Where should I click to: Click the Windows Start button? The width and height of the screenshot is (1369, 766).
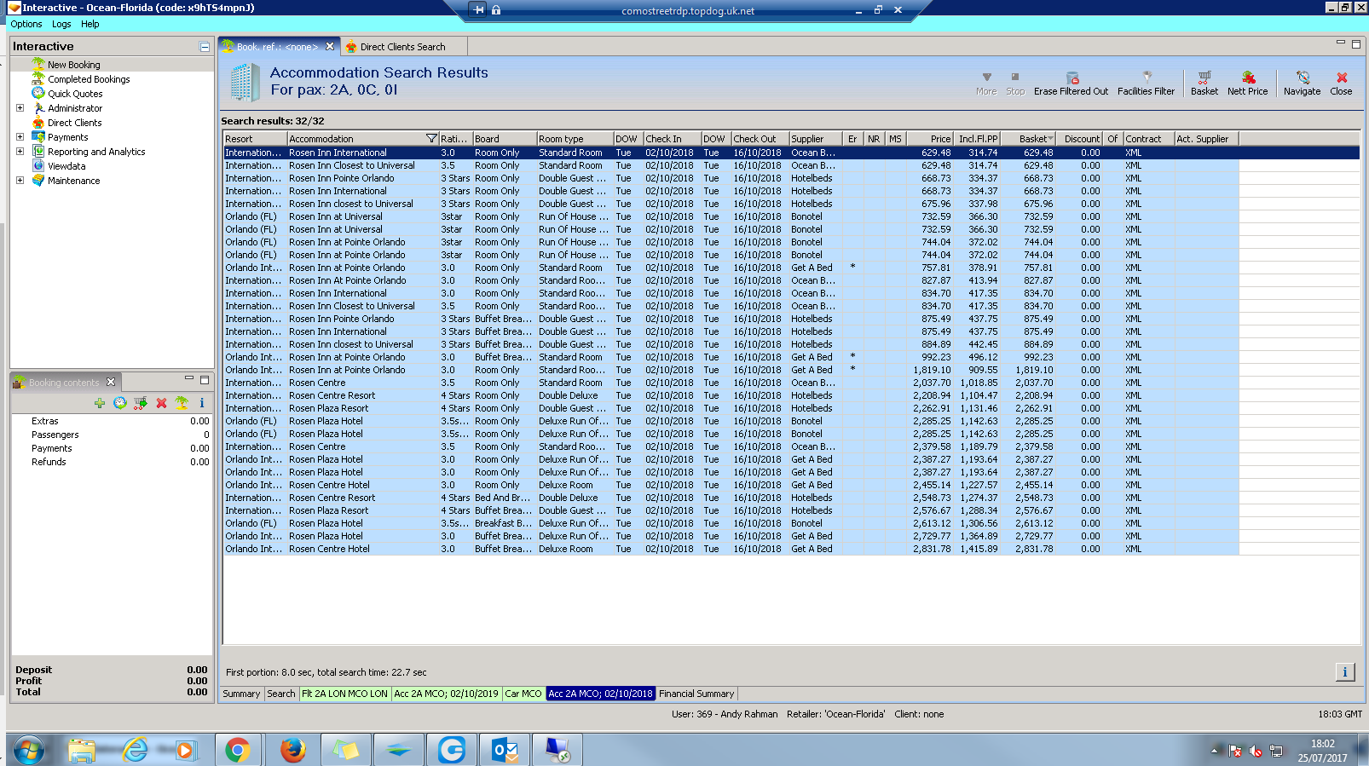pyautogui.click(x=29, y=751)
